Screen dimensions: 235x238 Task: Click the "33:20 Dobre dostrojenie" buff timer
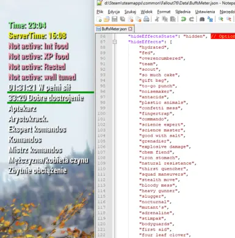pyautogui.click(x=46, y=98)
